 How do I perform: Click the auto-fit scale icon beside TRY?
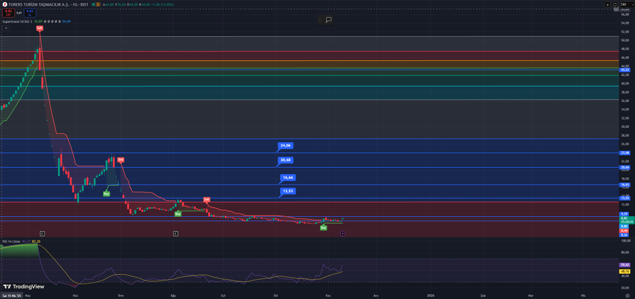pyautogui.click(x=615, y=4)
